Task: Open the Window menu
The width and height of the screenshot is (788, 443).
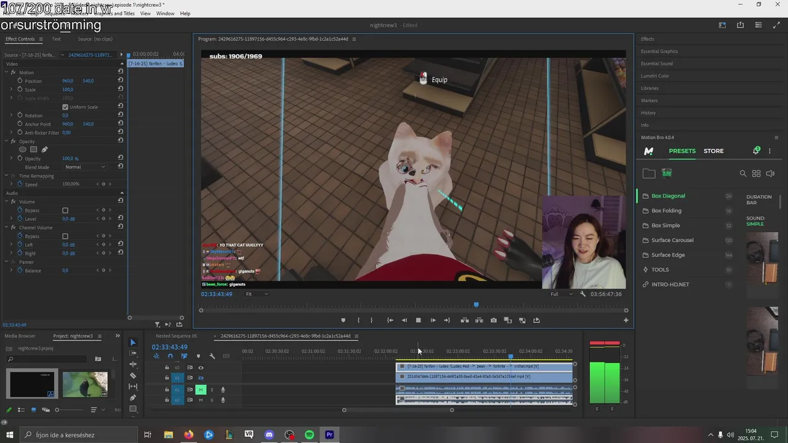Action: click(x=165, y=14)
